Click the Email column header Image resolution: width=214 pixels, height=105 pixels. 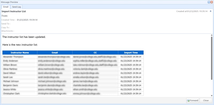pyautogui.click(x=55, y=53)
